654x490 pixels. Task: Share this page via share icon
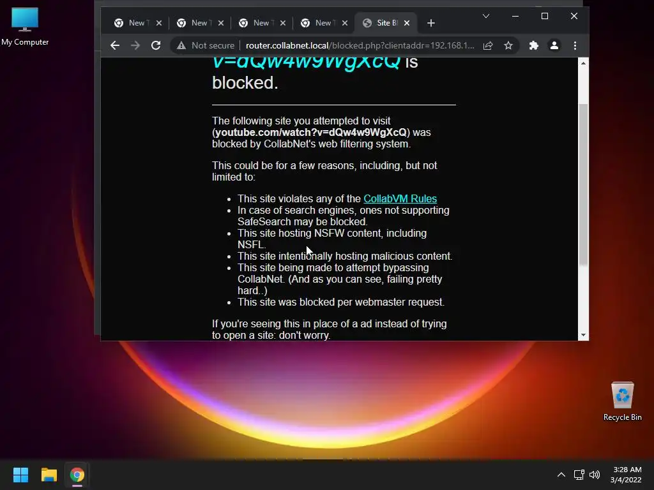[488, 45]
